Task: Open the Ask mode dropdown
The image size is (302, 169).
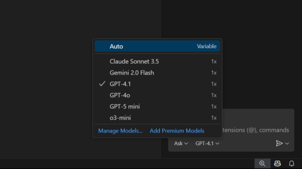Action: click(x=180, y=143)
